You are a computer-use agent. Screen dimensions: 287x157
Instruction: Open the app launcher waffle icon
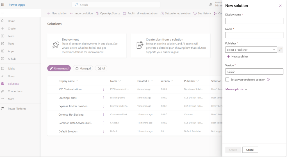(3, 5)
